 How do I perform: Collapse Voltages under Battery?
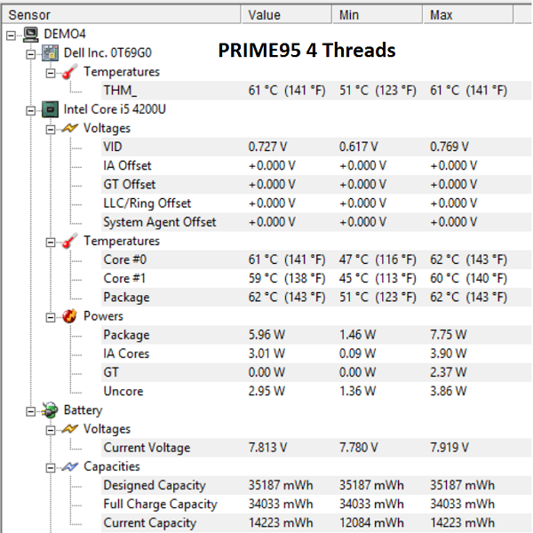[51, 430]
